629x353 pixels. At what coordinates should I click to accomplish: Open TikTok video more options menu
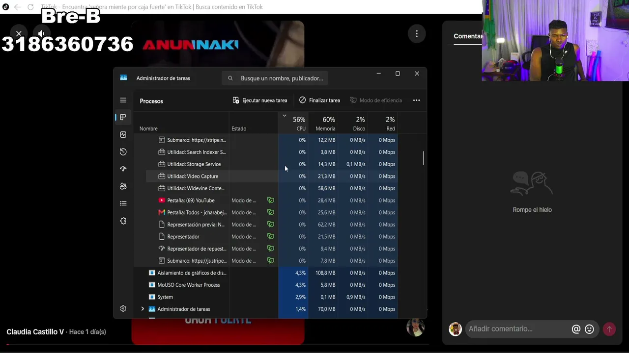(x=417, y=33)
